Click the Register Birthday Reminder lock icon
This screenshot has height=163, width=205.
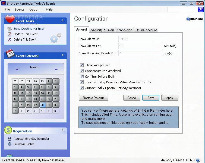coord(10,139)
